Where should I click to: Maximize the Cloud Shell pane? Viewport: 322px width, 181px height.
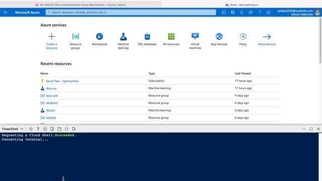(311, 129)
